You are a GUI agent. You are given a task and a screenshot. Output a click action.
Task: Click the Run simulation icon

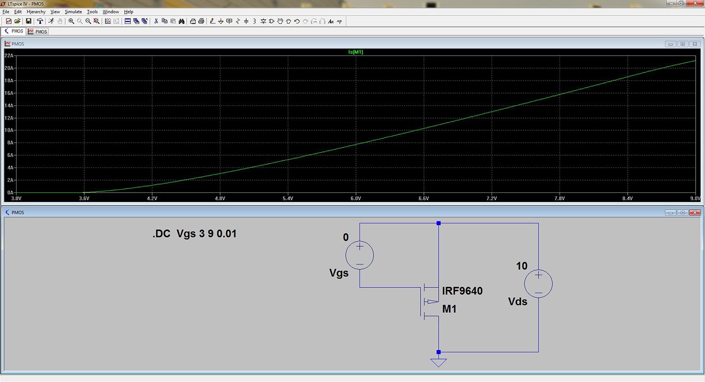pyautogui.click(x=51, y=21)
